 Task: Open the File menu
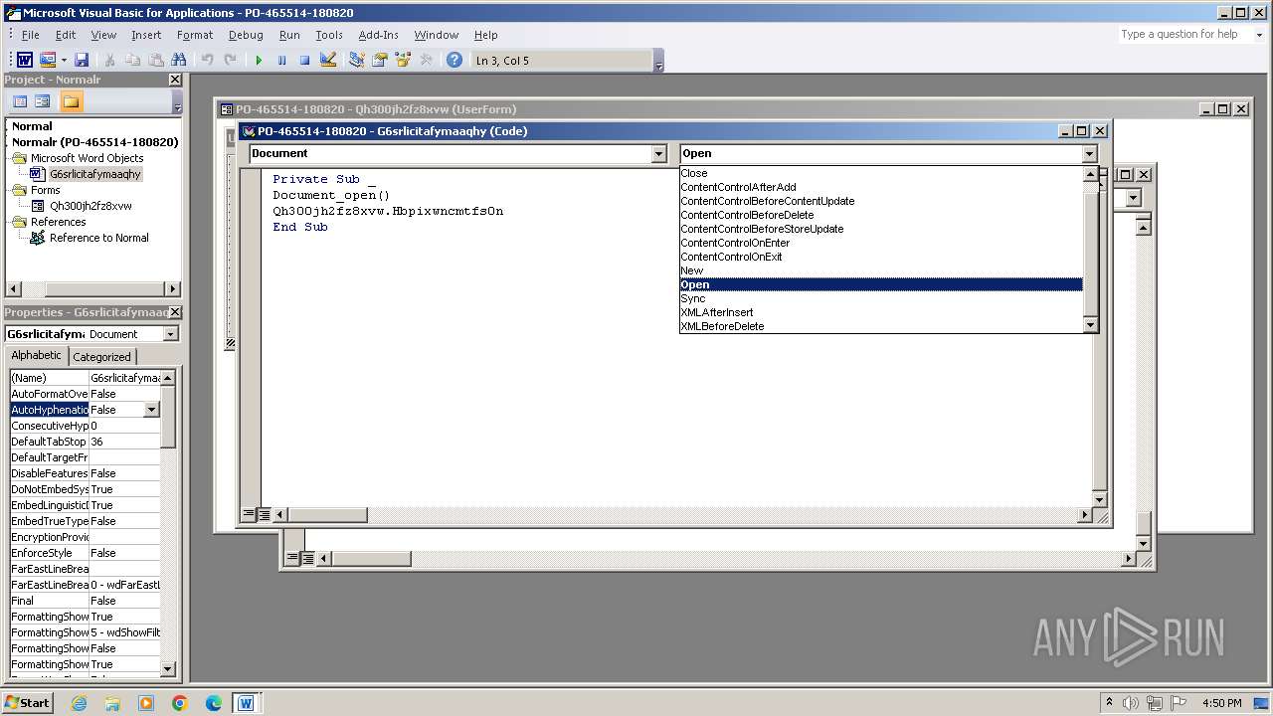30,35
